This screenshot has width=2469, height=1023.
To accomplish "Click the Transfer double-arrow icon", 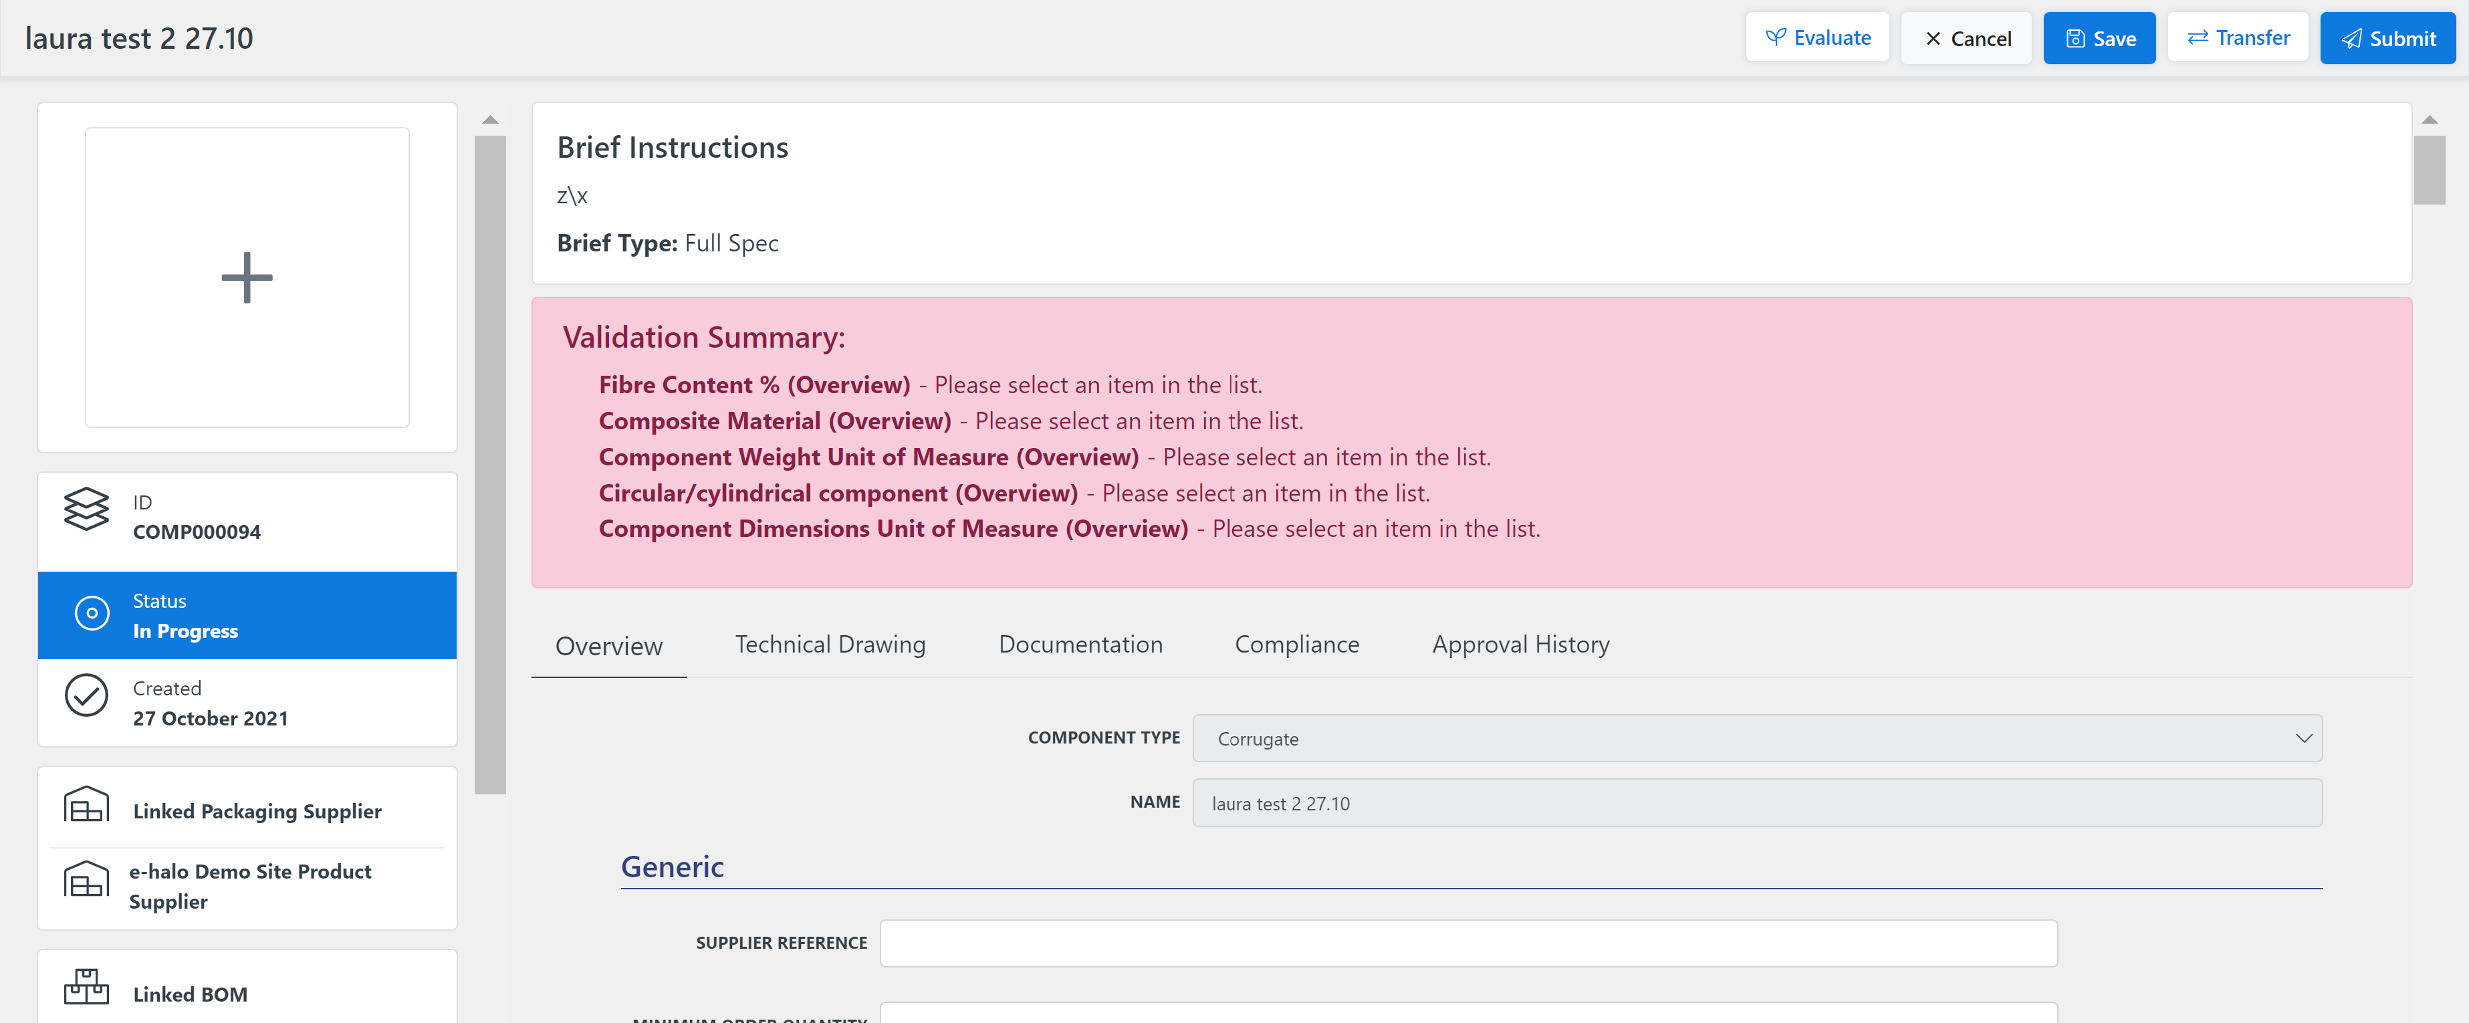I will pos(2199,36).
